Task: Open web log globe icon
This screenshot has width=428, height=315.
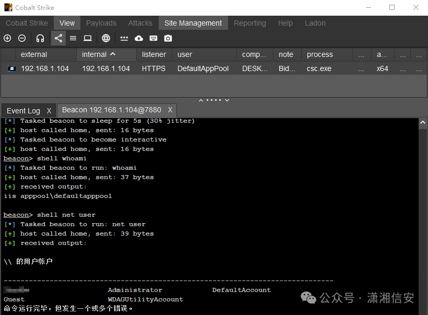Action: pyautogui.click(x=106, y=38)
